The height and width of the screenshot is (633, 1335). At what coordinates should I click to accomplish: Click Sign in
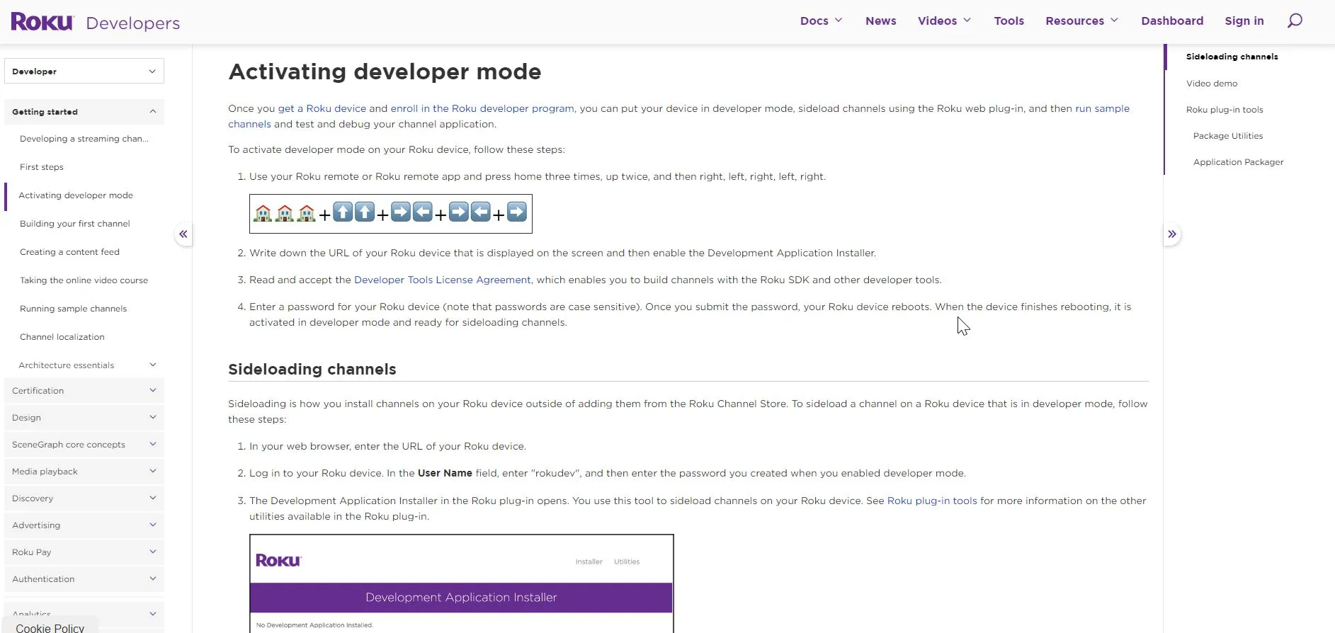[1244, 21]
